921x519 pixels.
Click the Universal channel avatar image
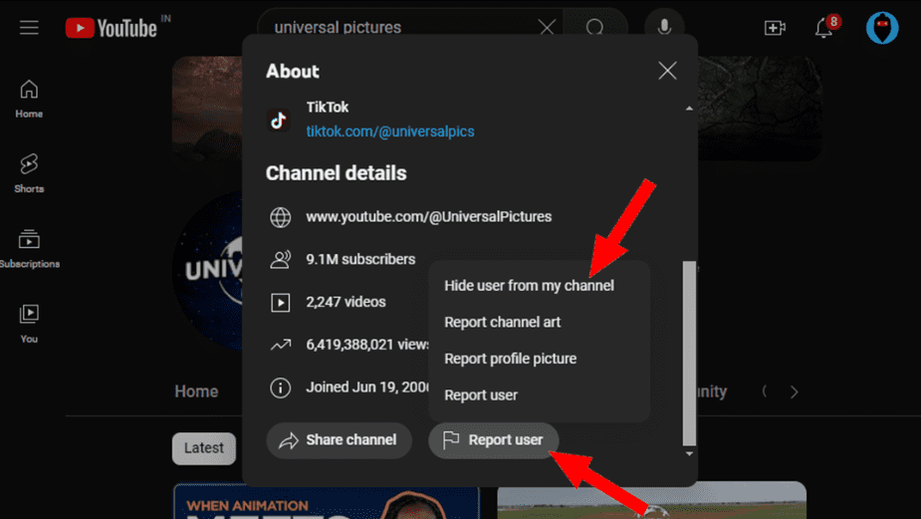209,270
